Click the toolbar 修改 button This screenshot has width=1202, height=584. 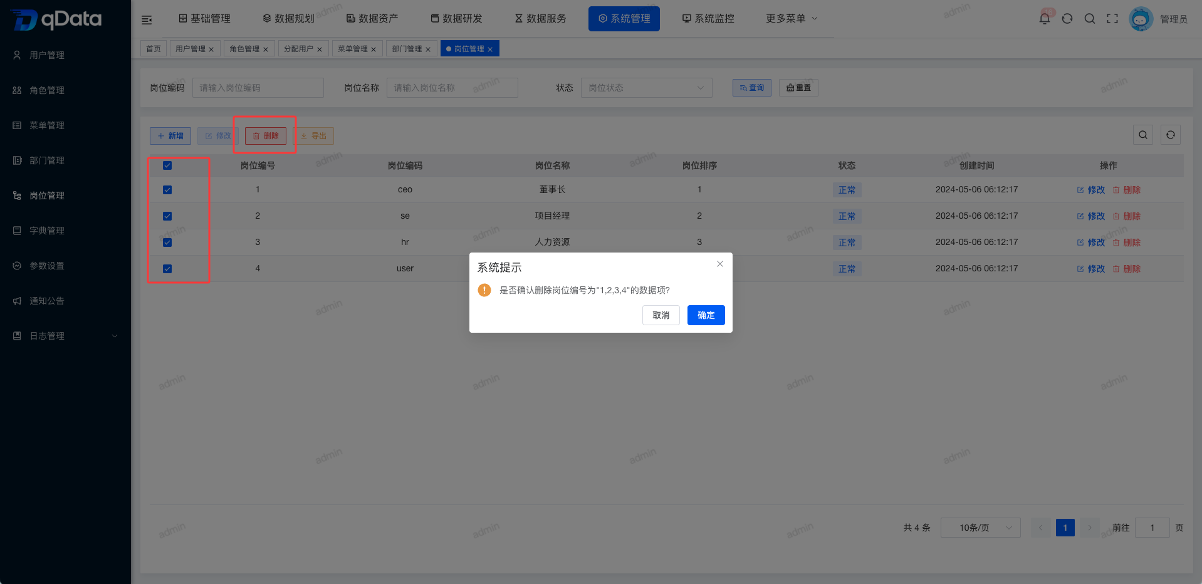pos(218,136)
